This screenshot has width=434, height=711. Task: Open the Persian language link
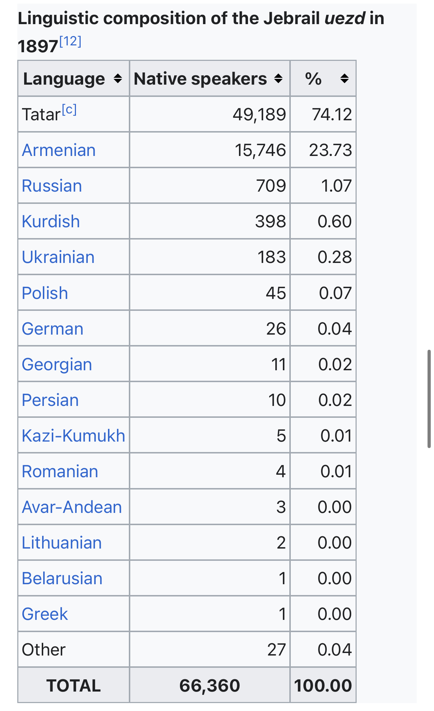50,400
